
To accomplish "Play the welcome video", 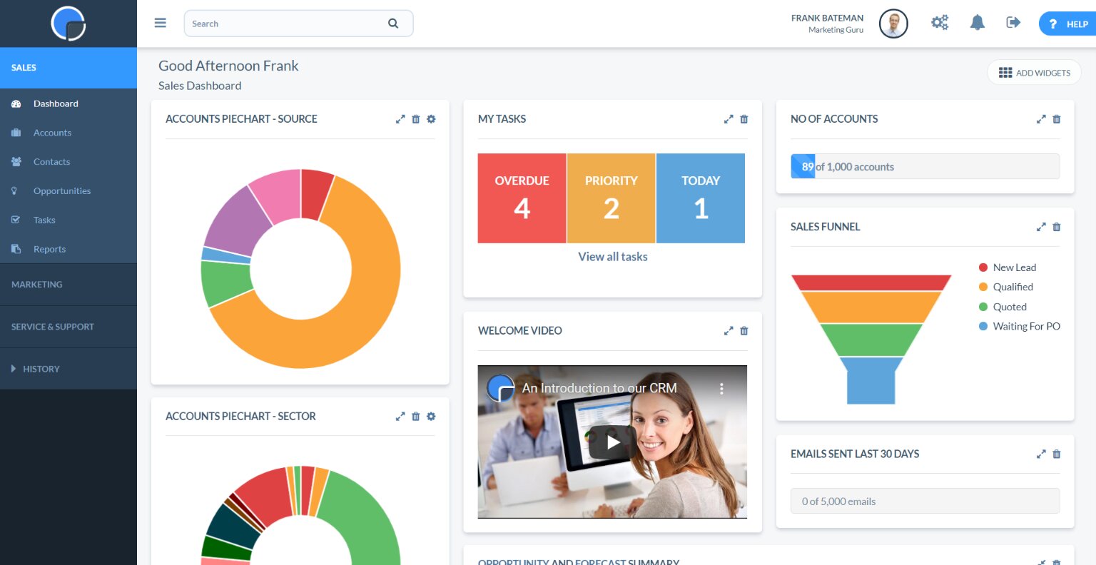I will pos(612,442).
